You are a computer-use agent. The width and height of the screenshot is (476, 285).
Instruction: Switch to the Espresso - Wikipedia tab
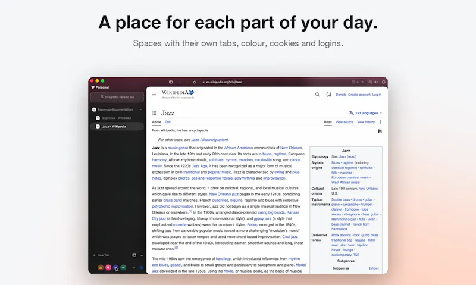pos(117,118)
